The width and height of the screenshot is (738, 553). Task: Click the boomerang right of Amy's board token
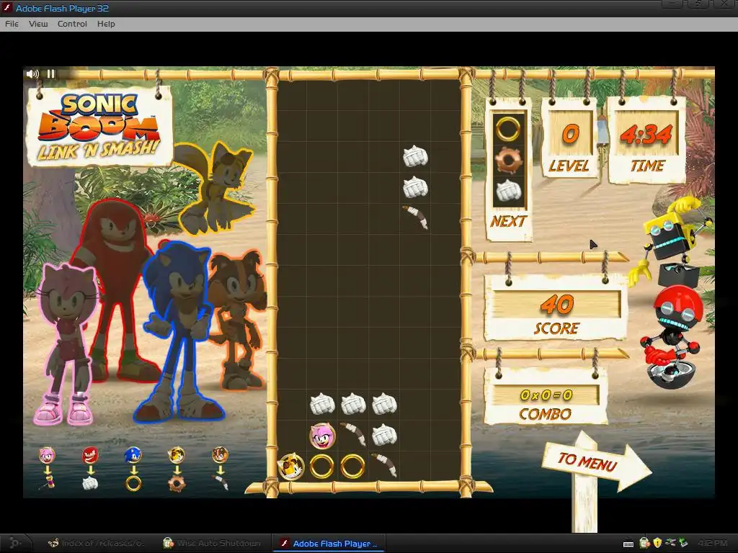coord(353,434)
